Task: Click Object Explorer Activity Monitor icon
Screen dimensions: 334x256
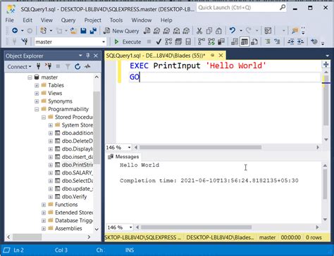Action: (87, 67)
